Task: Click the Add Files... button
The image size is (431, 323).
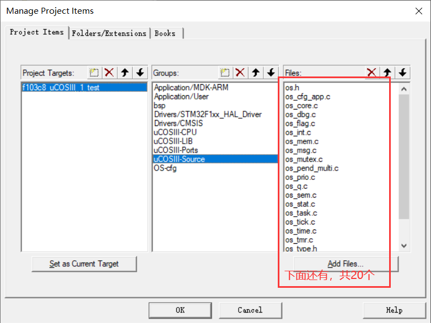Action: 346,264
